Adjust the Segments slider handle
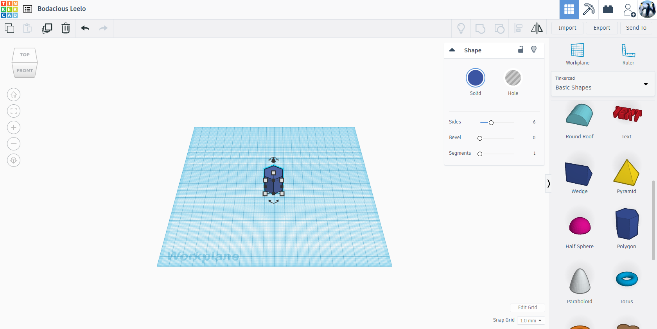This screenshot has width=657, height=329. tap(480, 154)
